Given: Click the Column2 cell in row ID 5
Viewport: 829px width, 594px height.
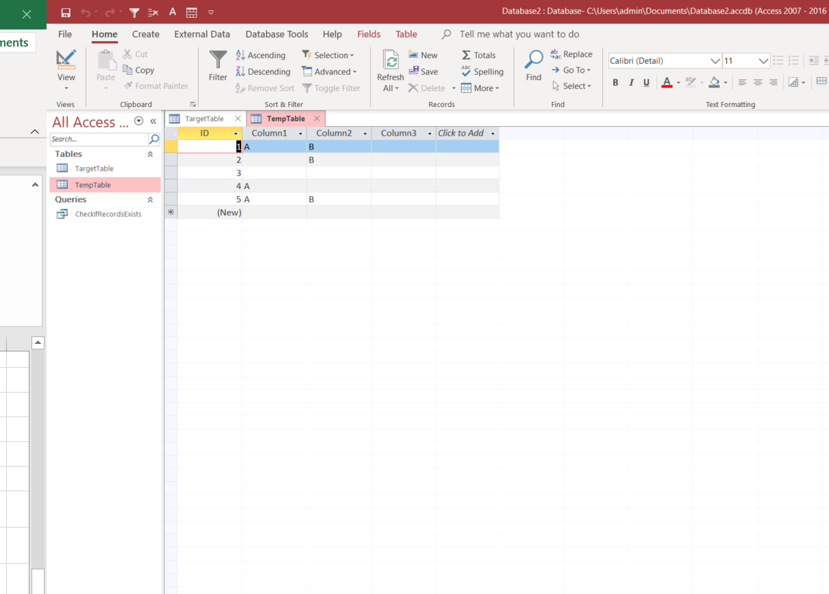Looking at the screenshot, I should click(x=339, y=199).
